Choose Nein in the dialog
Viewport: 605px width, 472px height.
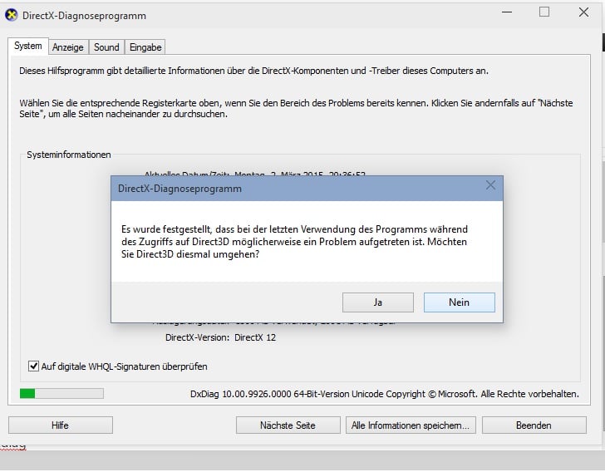click(459, 302)
